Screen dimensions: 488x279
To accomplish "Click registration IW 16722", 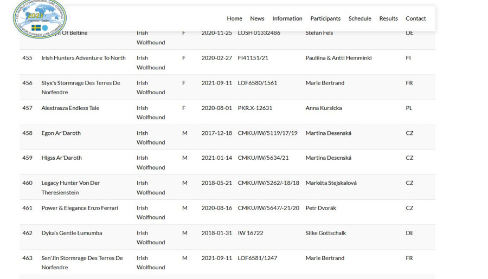I will coord(251,233).
